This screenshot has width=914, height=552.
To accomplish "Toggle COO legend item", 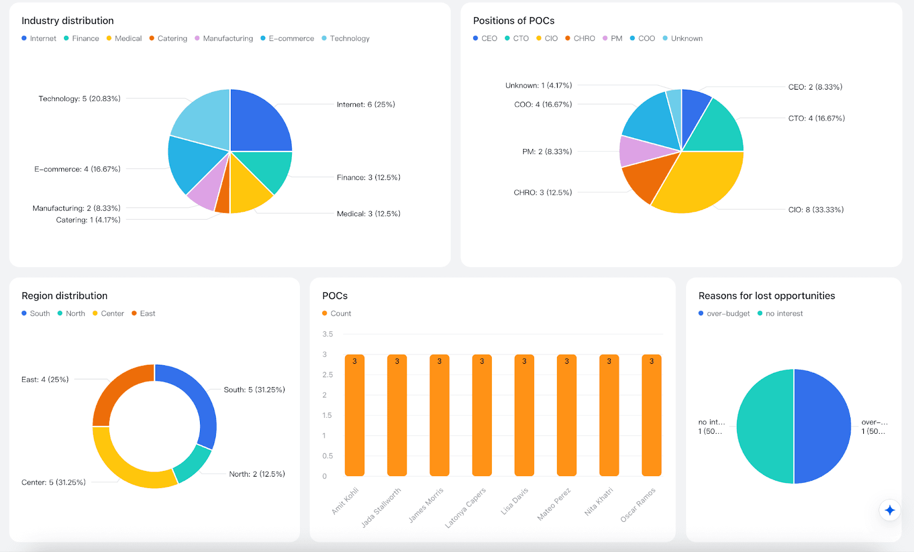I will (x=642, y=38).
